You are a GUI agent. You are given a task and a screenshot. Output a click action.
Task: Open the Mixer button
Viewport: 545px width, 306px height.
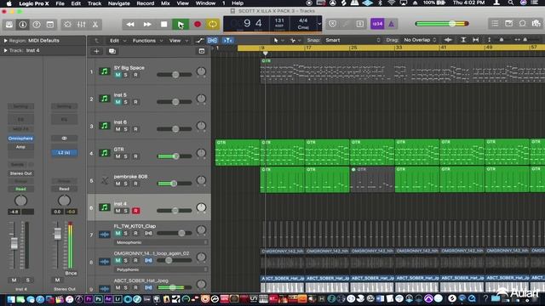(x=82, y=25)
